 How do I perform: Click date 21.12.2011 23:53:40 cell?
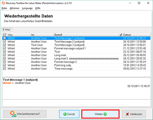(134, 48)
